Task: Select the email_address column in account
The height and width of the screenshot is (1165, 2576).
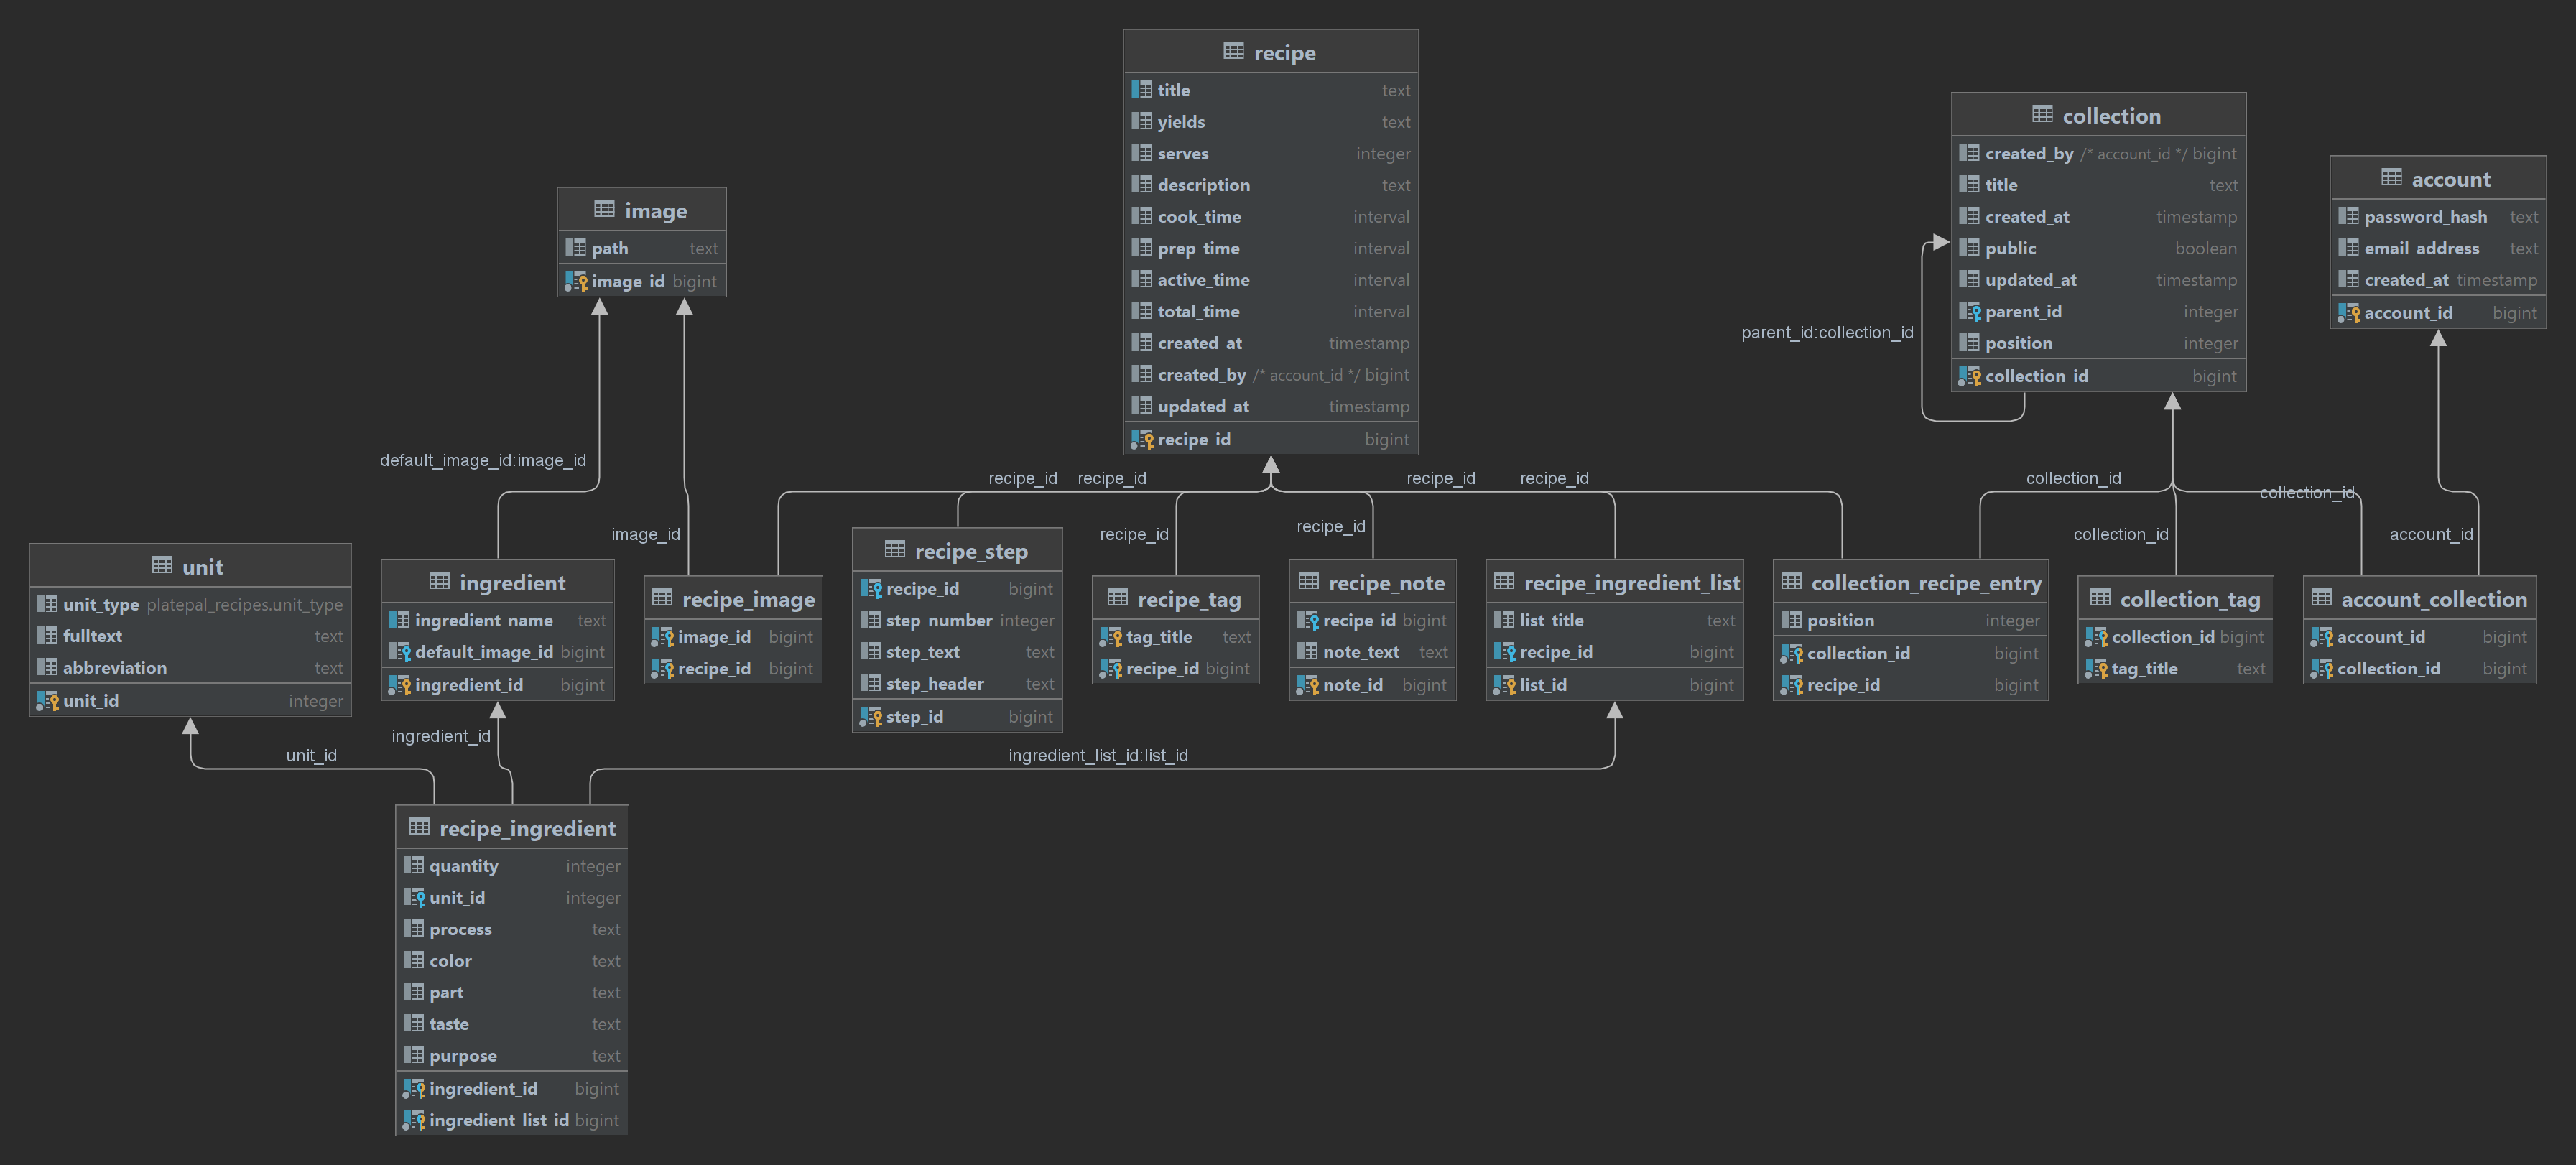Action: point(2438,248)
